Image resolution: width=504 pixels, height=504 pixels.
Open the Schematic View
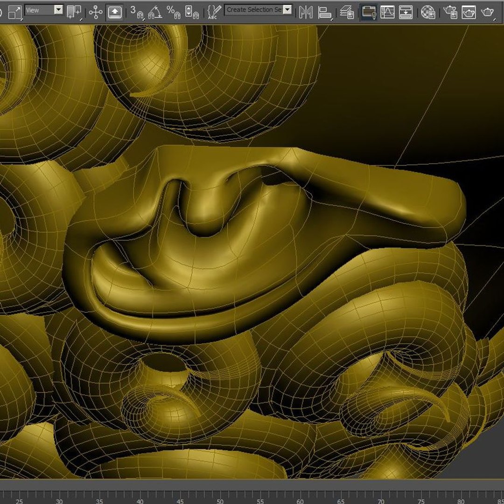406,12
